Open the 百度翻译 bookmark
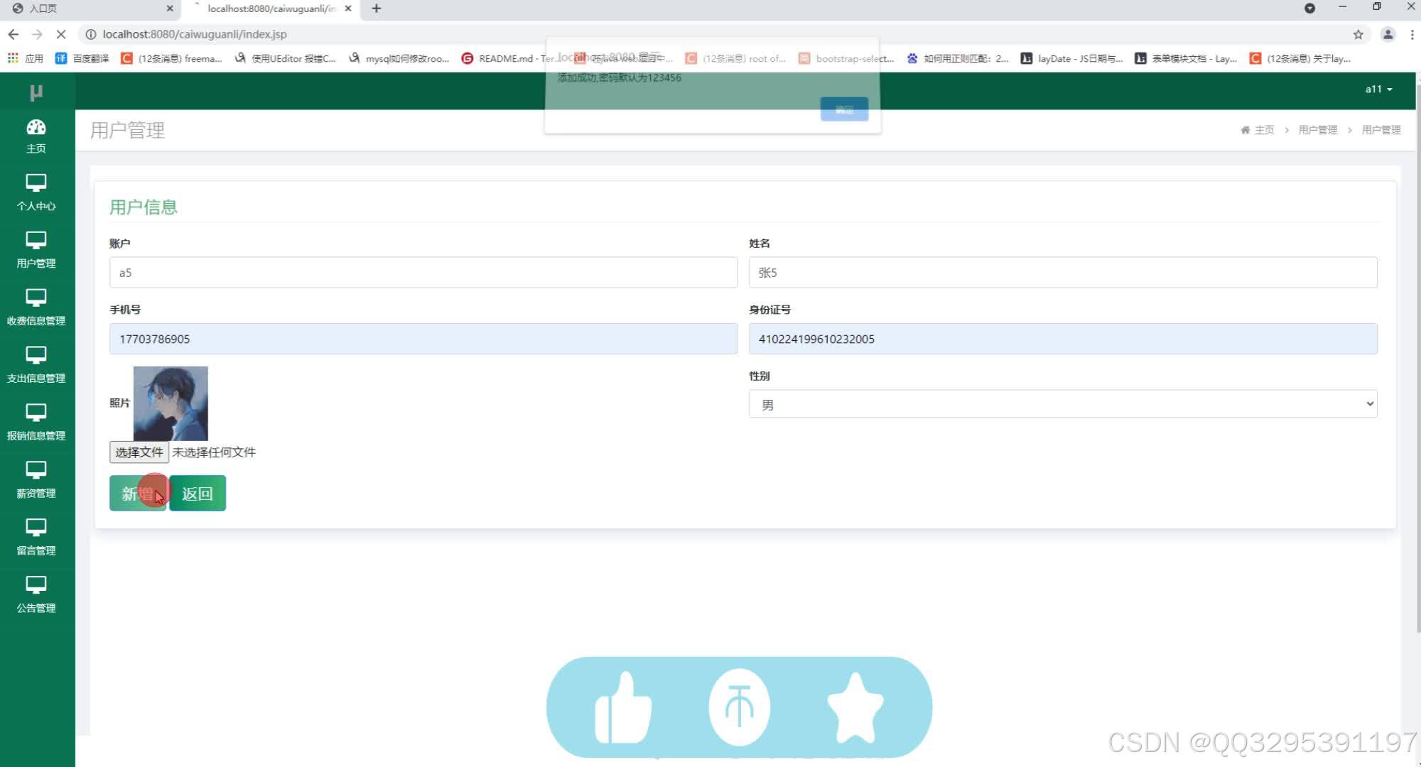This screenshot has width=1421, height=767. (82, 58)
